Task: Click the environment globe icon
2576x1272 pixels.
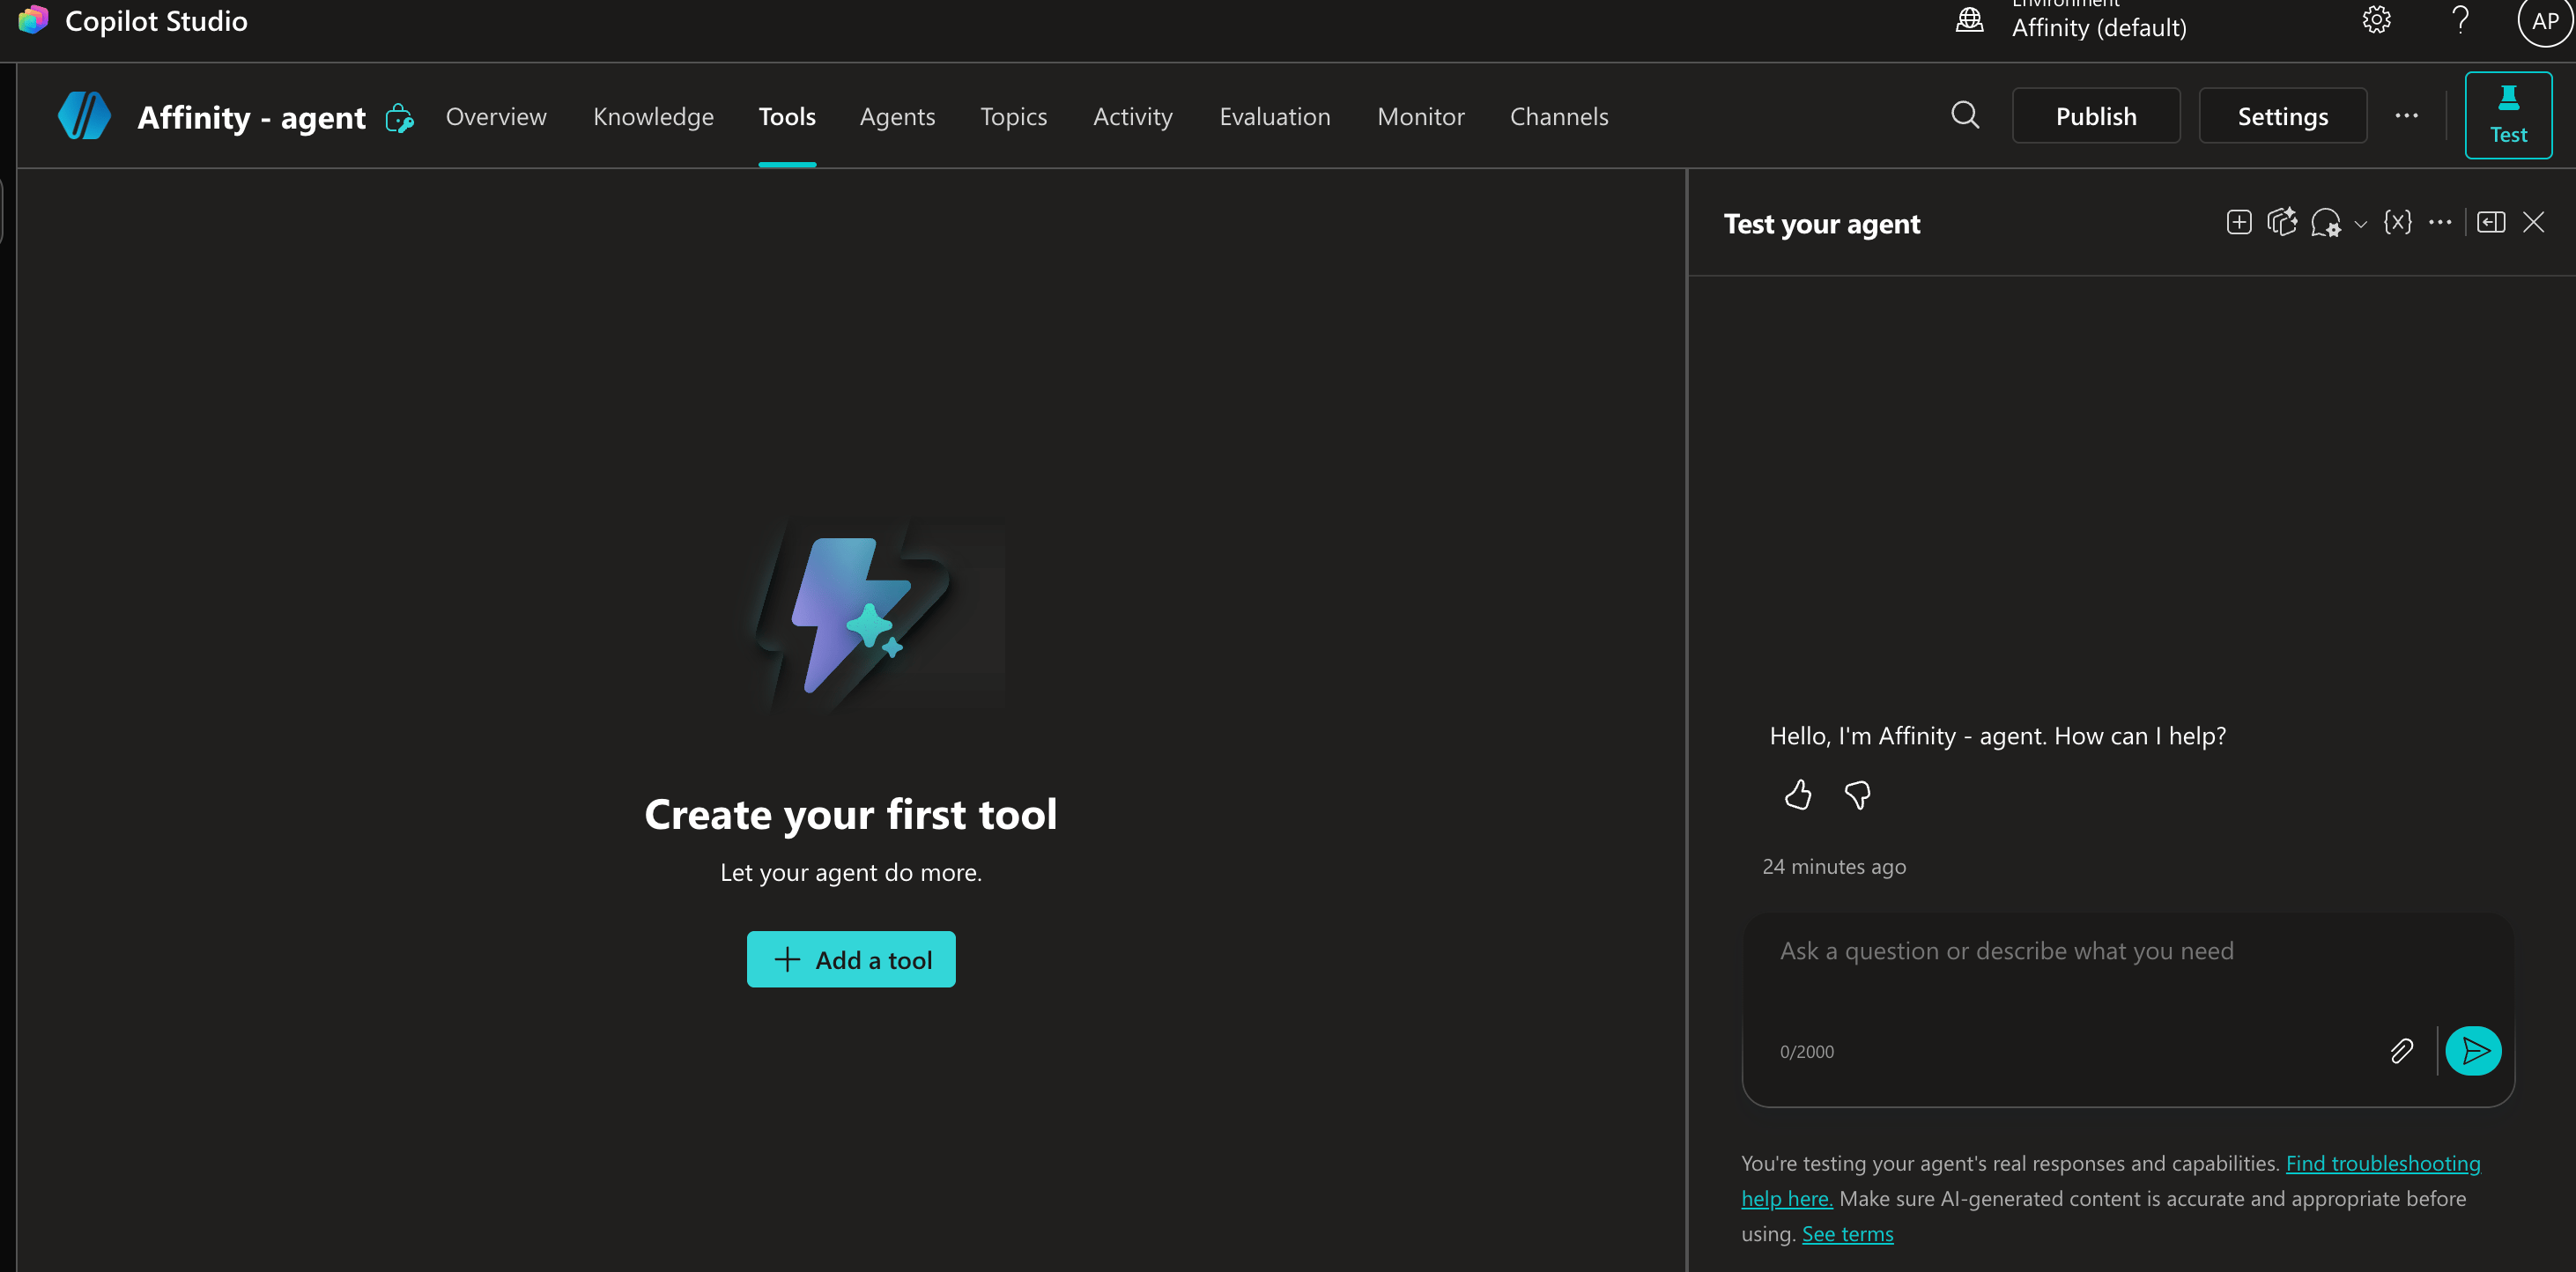Action: [x=1970, y=19]
